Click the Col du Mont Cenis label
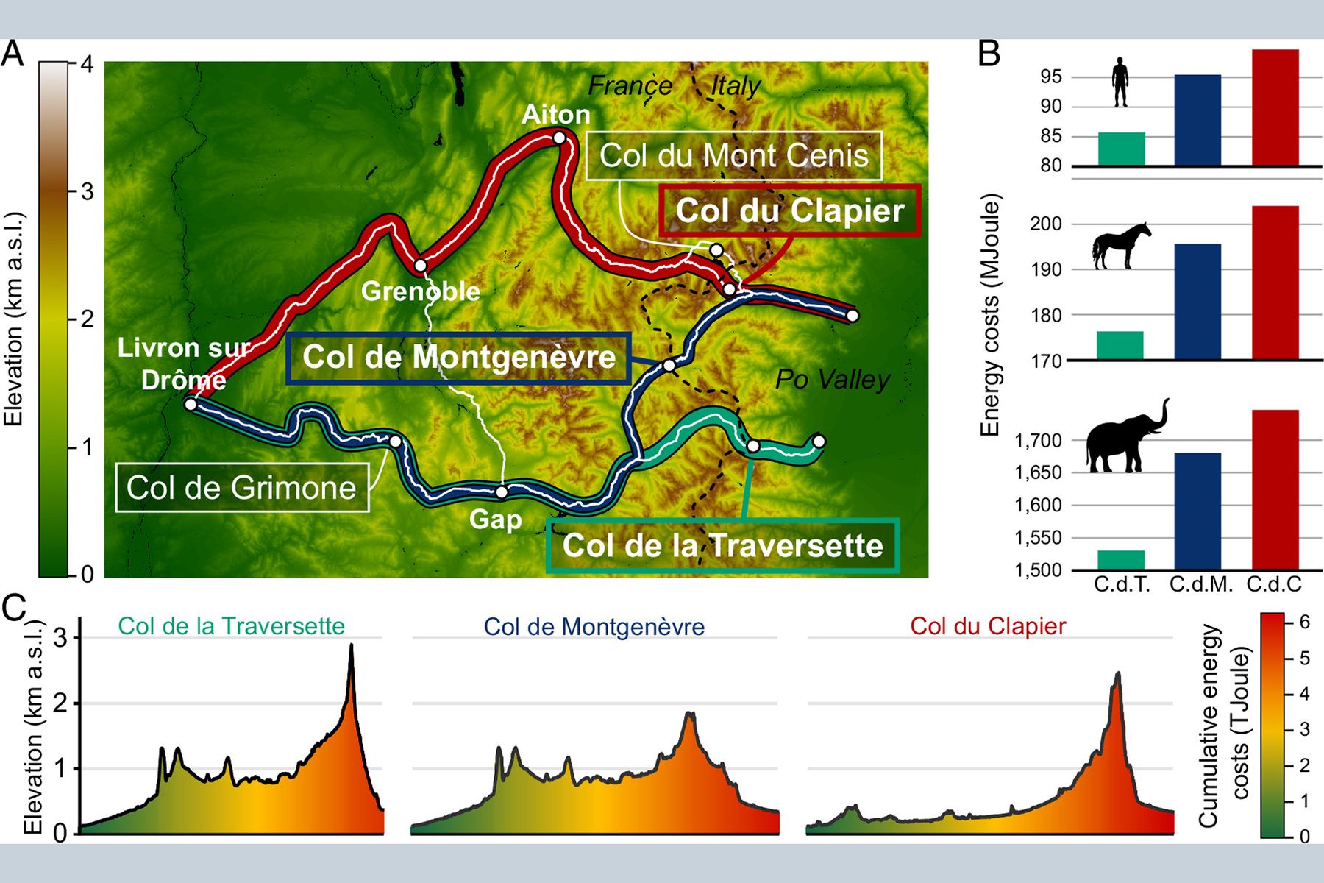This screenshot has height=883, width=1324. 734,156
